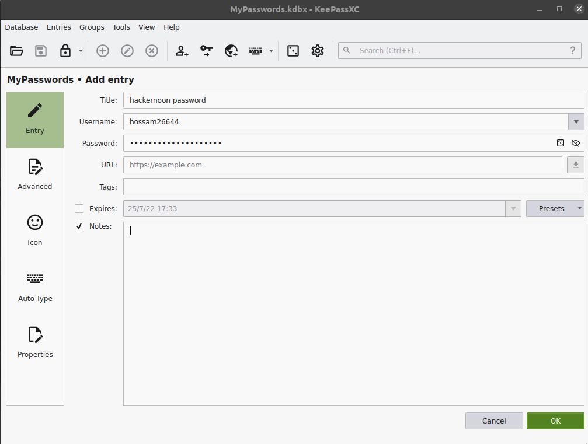The image size is (588, 444).
Task: Open the Entries menu
Action: tap(59, 27)
